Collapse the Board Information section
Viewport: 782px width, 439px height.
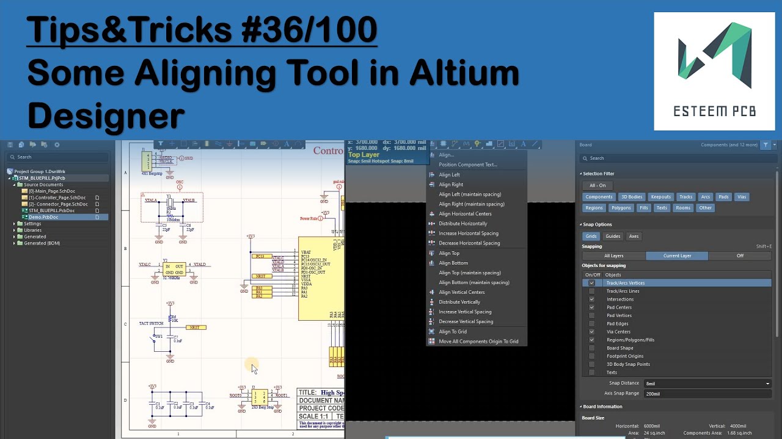point(581,407)
